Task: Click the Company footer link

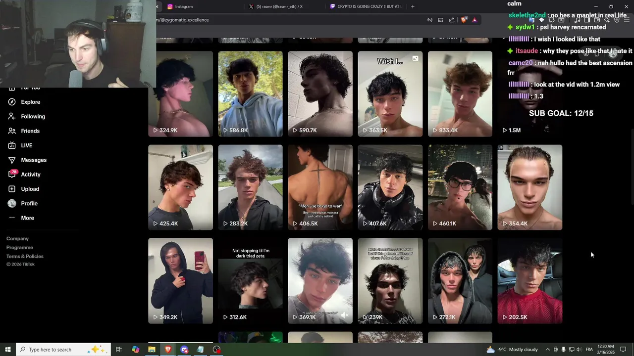Action: (x=17, y=239)
